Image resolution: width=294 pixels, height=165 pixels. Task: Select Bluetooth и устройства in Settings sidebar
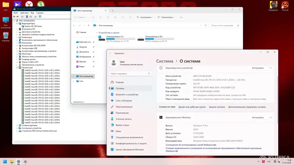(126, 94)
